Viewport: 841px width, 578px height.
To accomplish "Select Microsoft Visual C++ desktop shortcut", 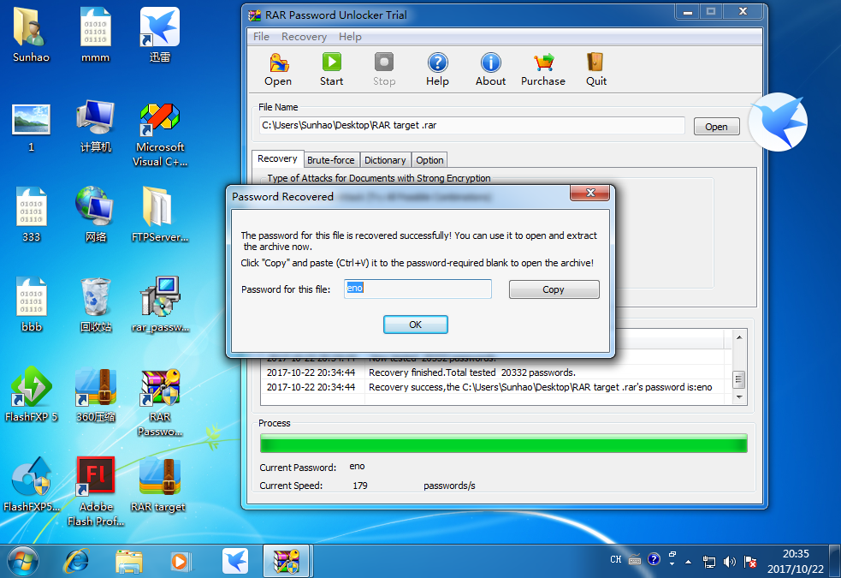I will 160,134.
